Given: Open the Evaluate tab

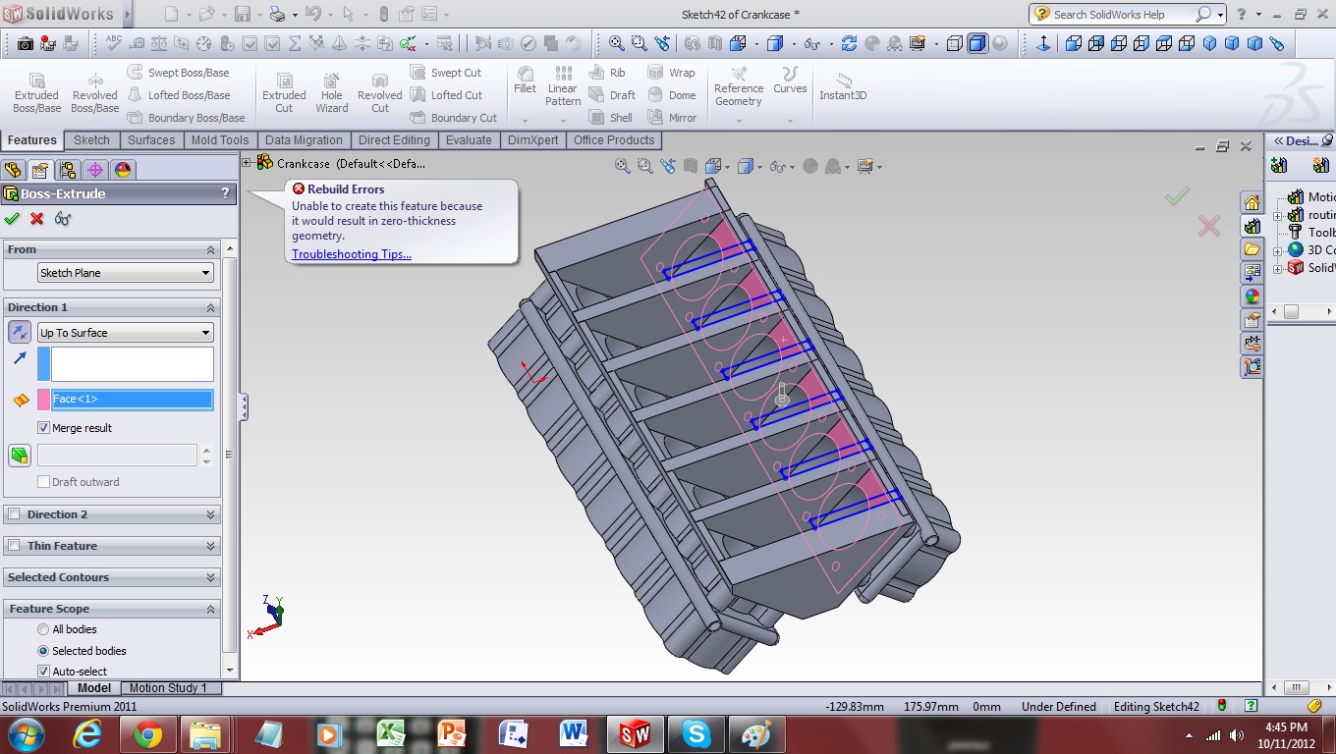Looking at the screenshot, I should [469, 140].
